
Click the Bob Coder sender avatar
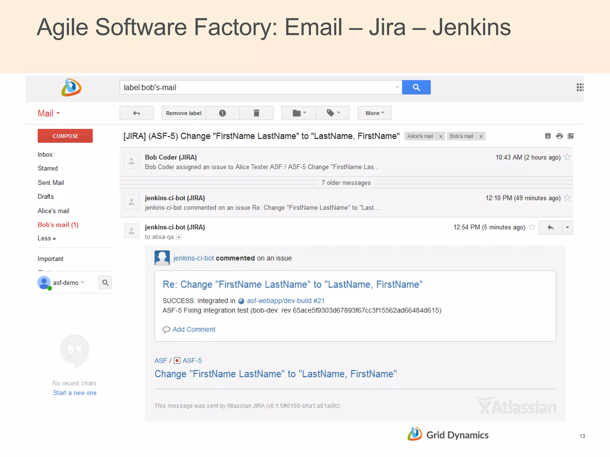click(x=131, y=161)
